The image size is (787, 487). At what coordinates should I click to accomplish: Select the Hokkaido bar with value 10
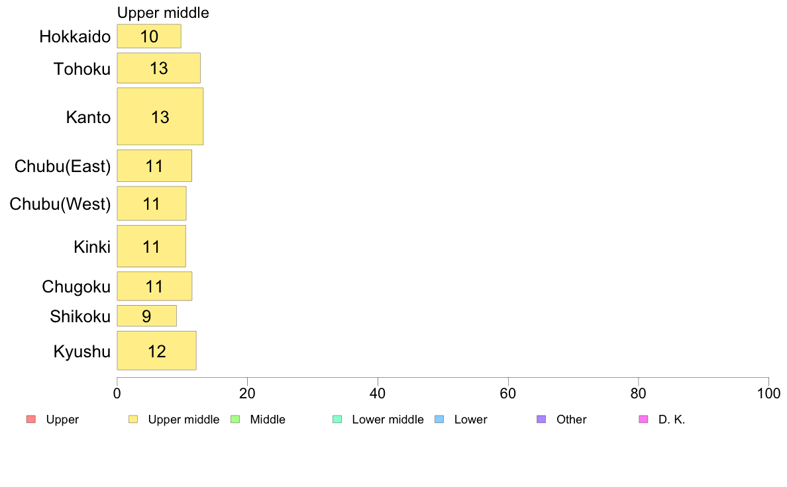(x=149, y=36)
